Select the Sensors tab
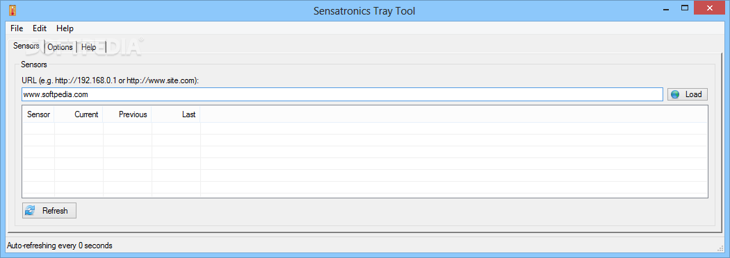730x258 pixels. coord(26,46)
